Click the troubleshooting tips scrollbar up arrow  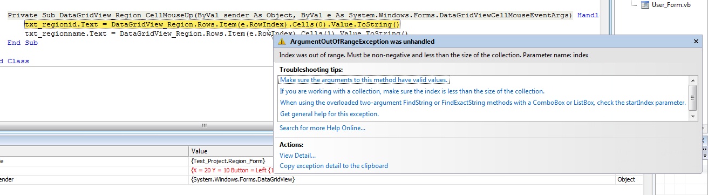coord(693,80)
